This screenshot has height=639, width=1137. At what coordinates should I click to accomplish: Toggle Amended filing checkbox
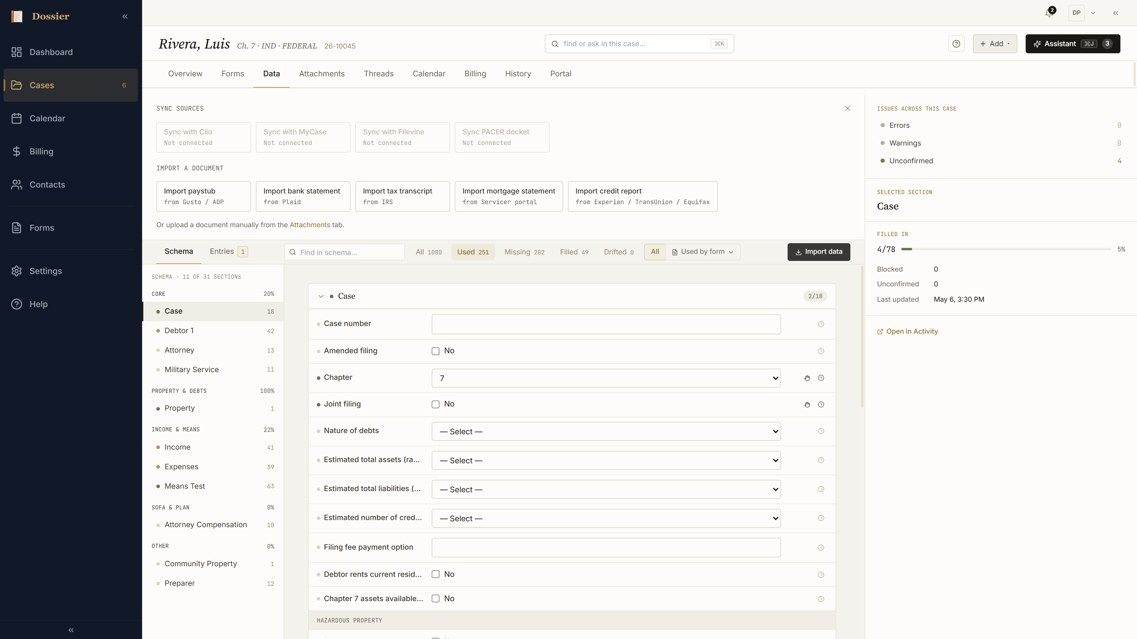coord(436,351)
